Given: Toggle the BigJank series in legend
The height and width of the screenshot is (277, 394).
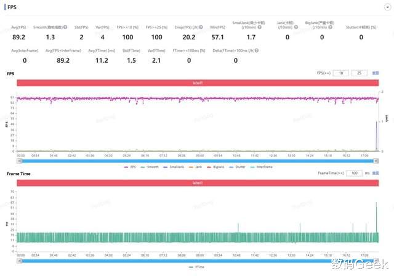Looking at the screenshot, I should [x=215, y=167].
